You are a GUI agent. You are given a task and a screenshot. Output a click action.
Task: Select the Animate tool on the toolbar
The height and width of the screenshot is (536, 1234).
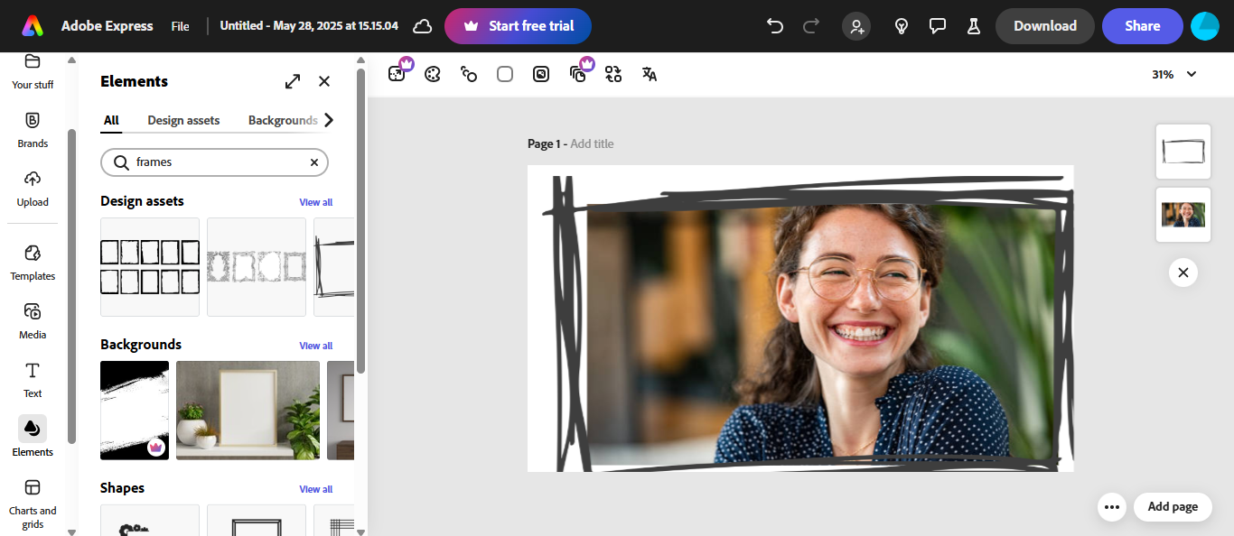(469, 74)
